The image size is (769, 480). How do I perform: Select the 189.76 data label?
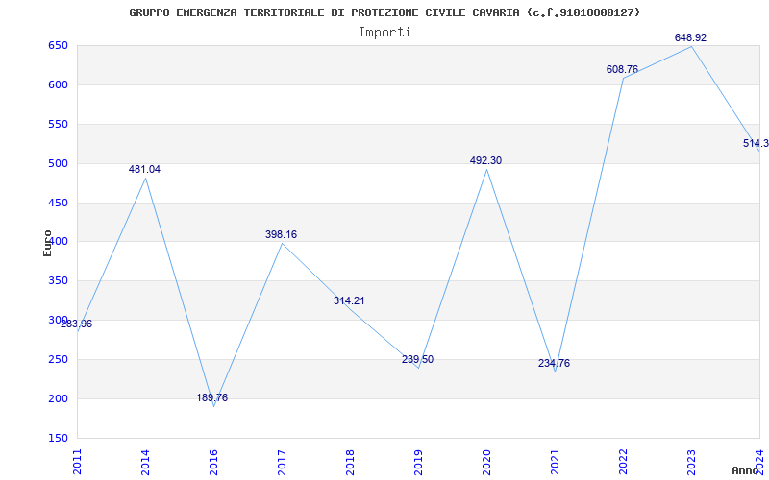pos(211,397)
